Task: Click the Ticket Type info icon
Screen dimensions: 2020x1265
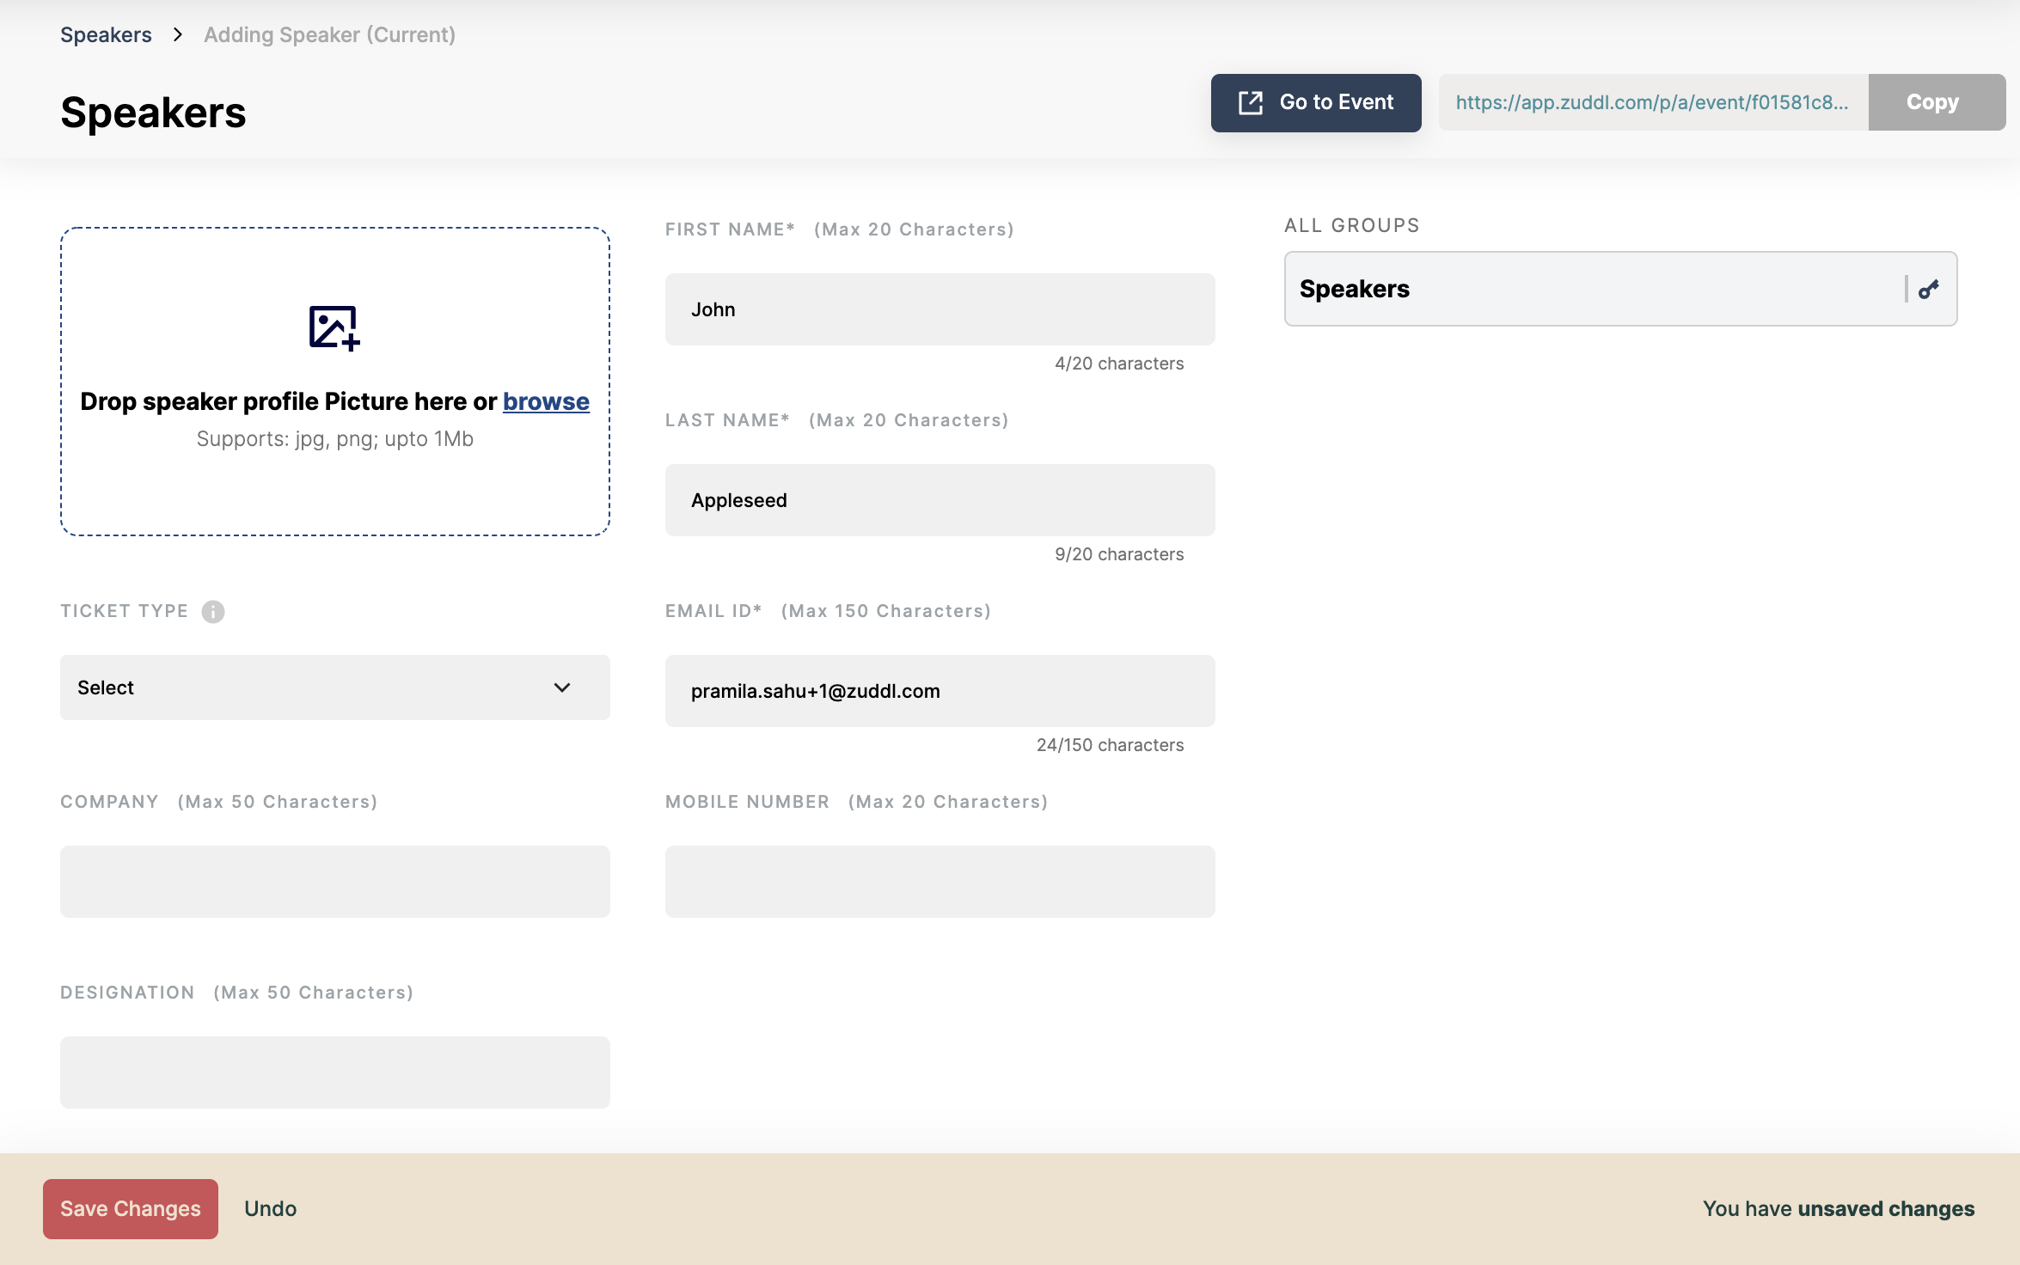Action: coord(213,611)
